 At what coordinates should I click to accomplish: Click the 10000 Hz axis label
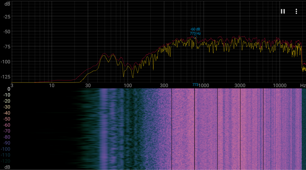pyautogui.click(x=280, y=85)
